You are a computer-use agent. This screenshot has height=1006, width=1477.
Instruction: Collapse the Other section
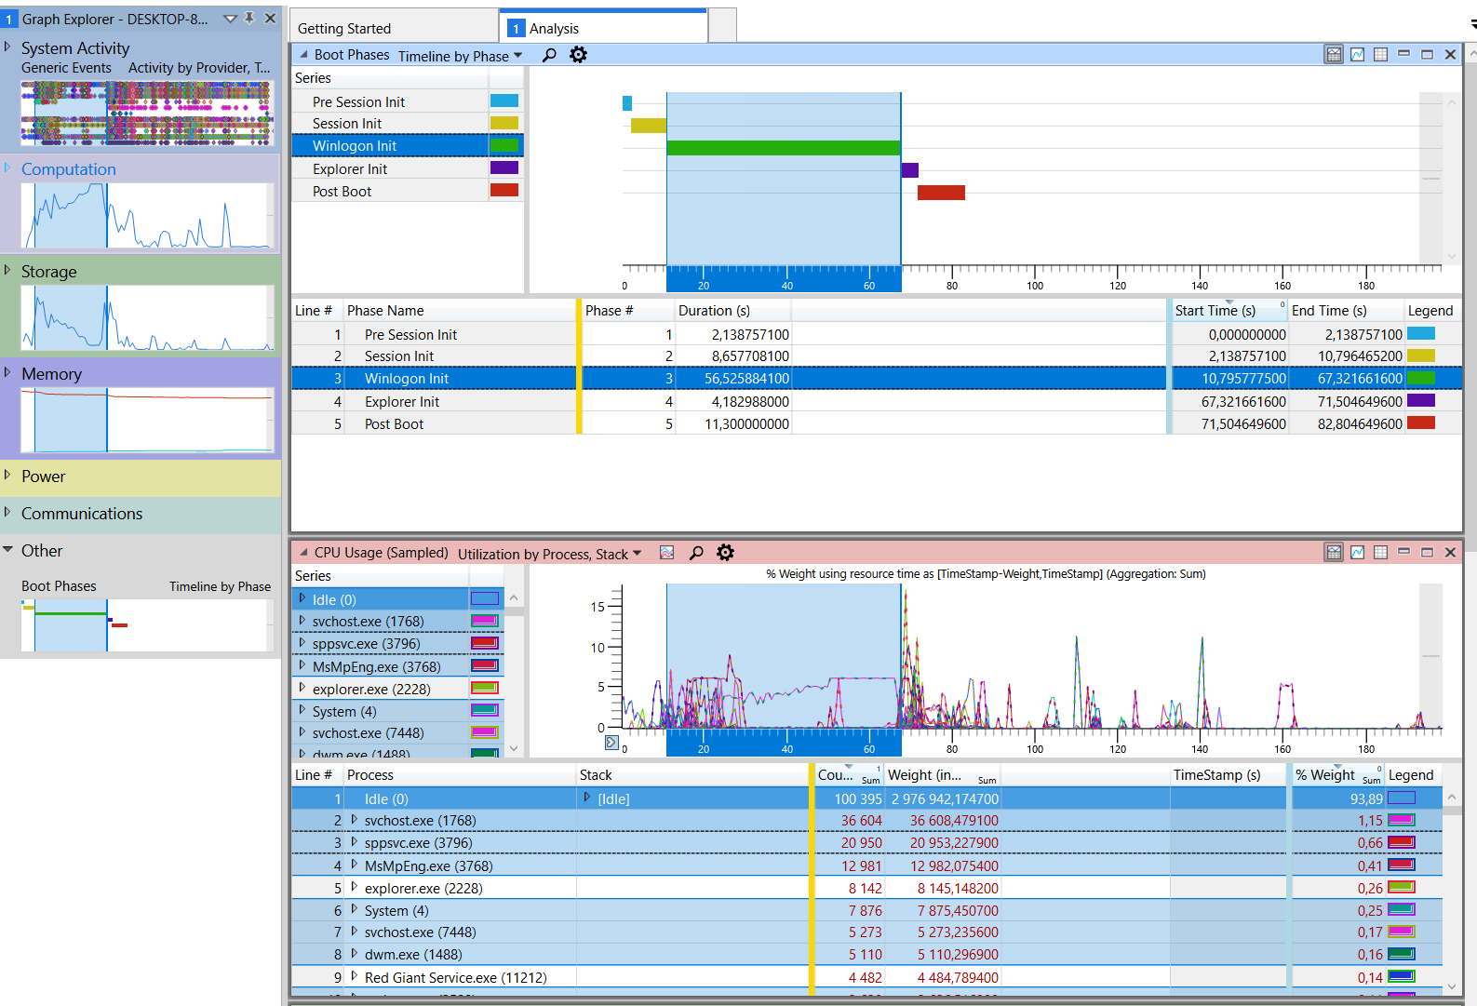[x=7, y=550]
